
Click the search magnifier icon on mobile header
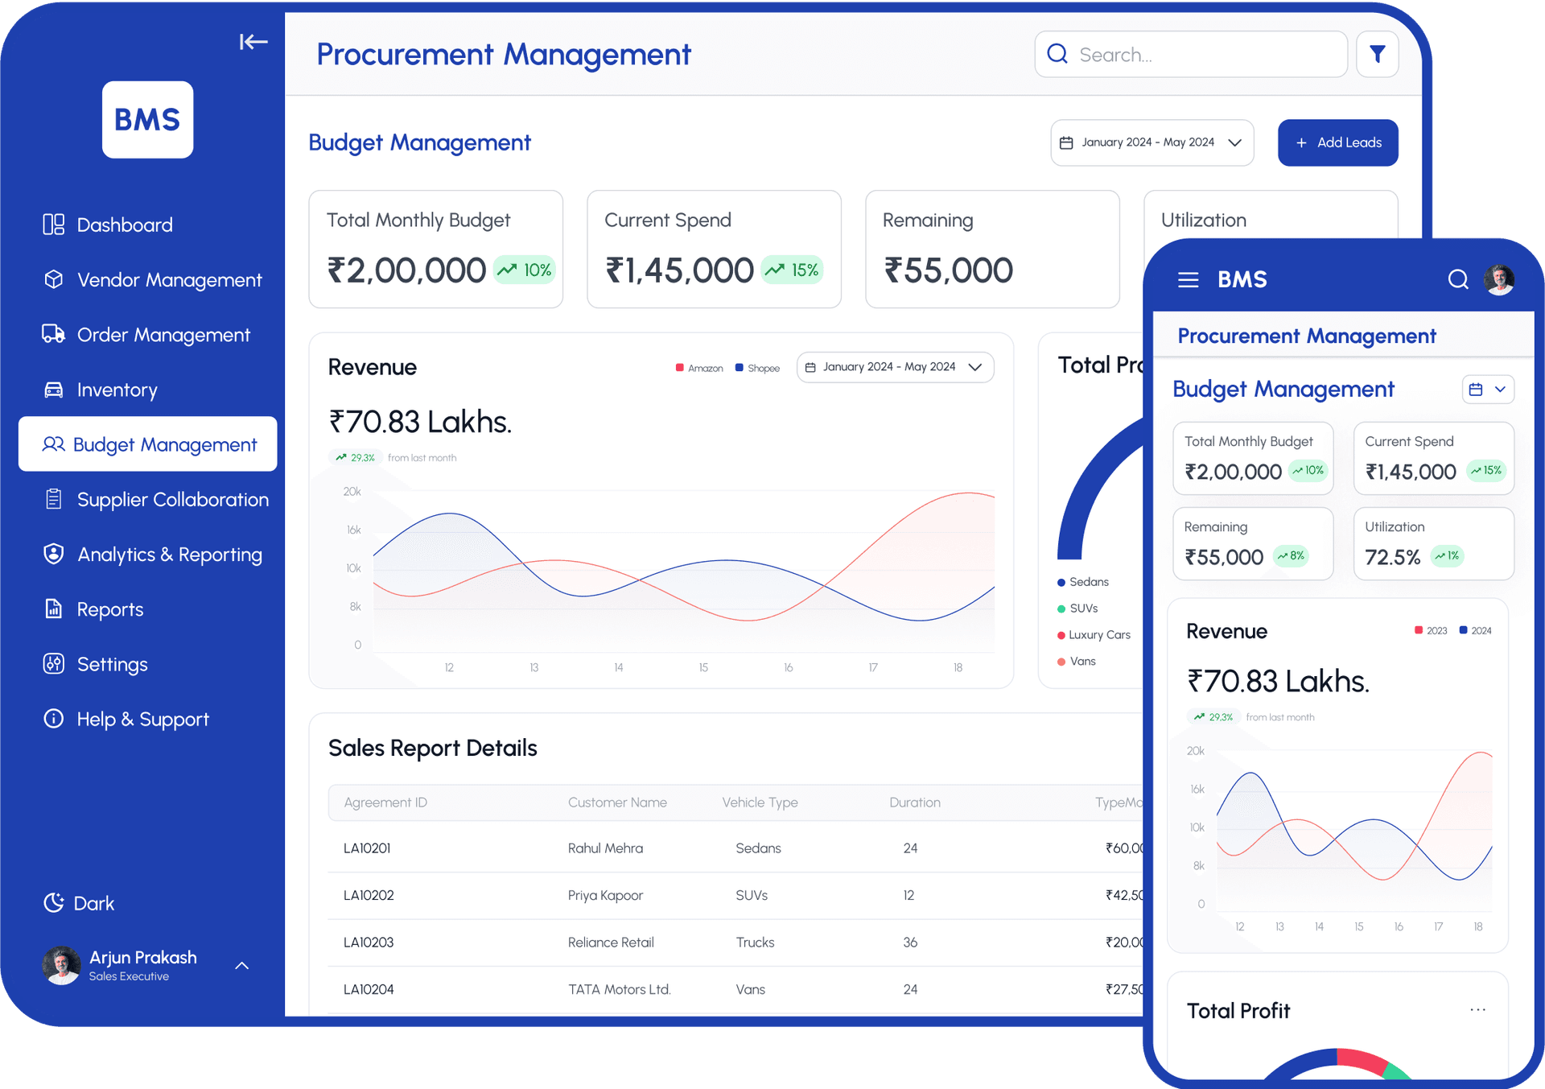[1458, 279]
